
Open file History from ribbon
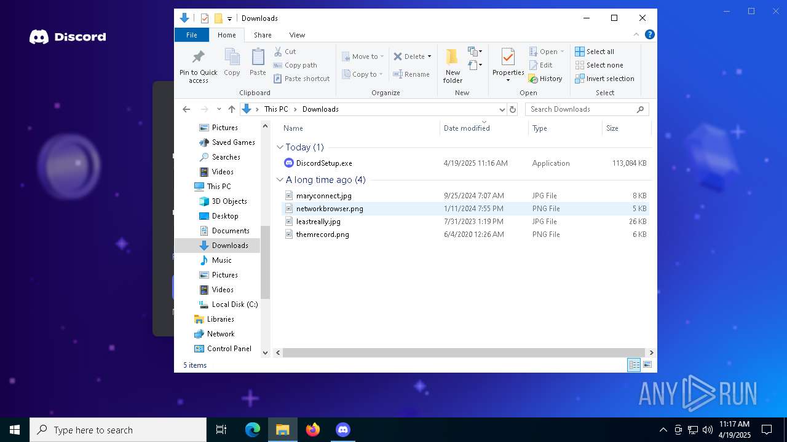tap(545, 79)
